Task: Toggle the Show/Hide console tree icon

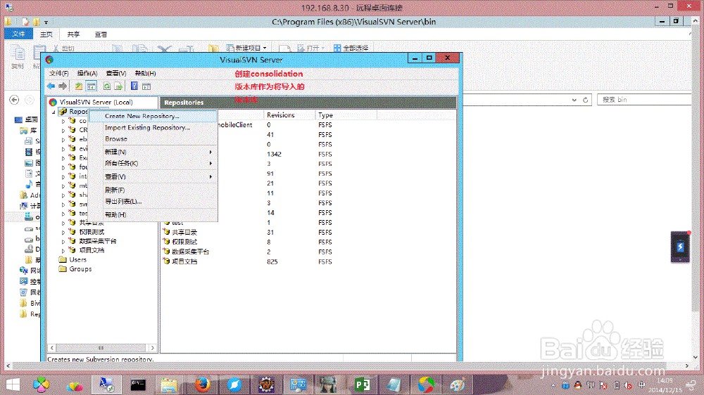Action: coord(91,86)
